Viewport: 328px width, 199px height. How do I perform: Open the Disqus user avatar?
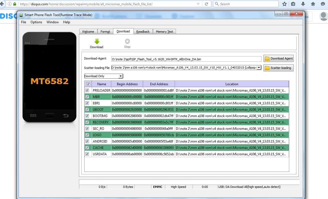(x=324, y=16)
